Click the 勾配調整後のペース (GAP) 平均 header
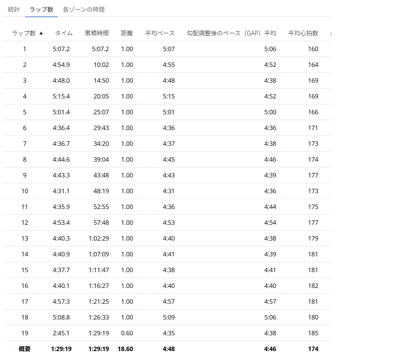Image resolution: width=396 pixels, height=360 pixels. [x=231, y=33]
